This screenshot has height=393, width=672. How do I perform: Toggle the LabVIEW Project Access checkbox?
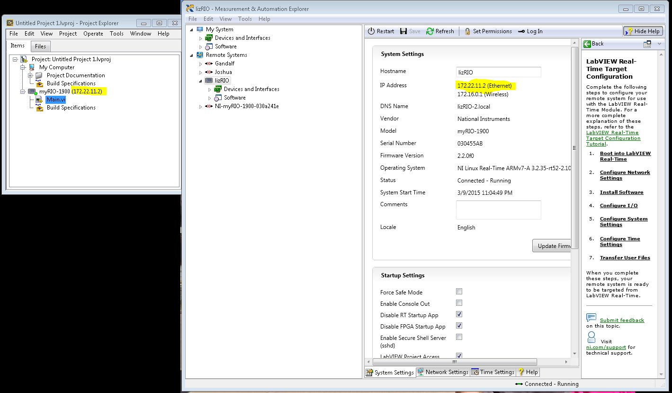[x=459, y=356]
